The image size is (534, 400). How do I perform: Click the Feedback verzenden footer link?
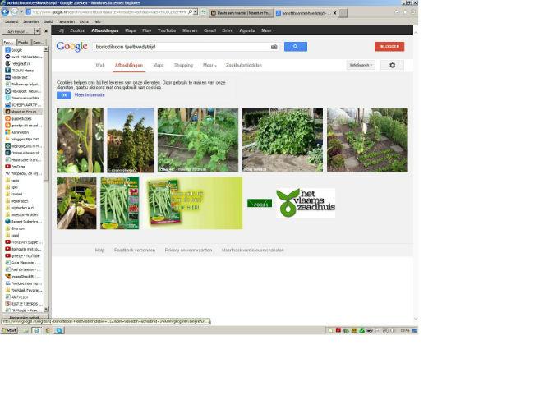click(x=135, y=251)
